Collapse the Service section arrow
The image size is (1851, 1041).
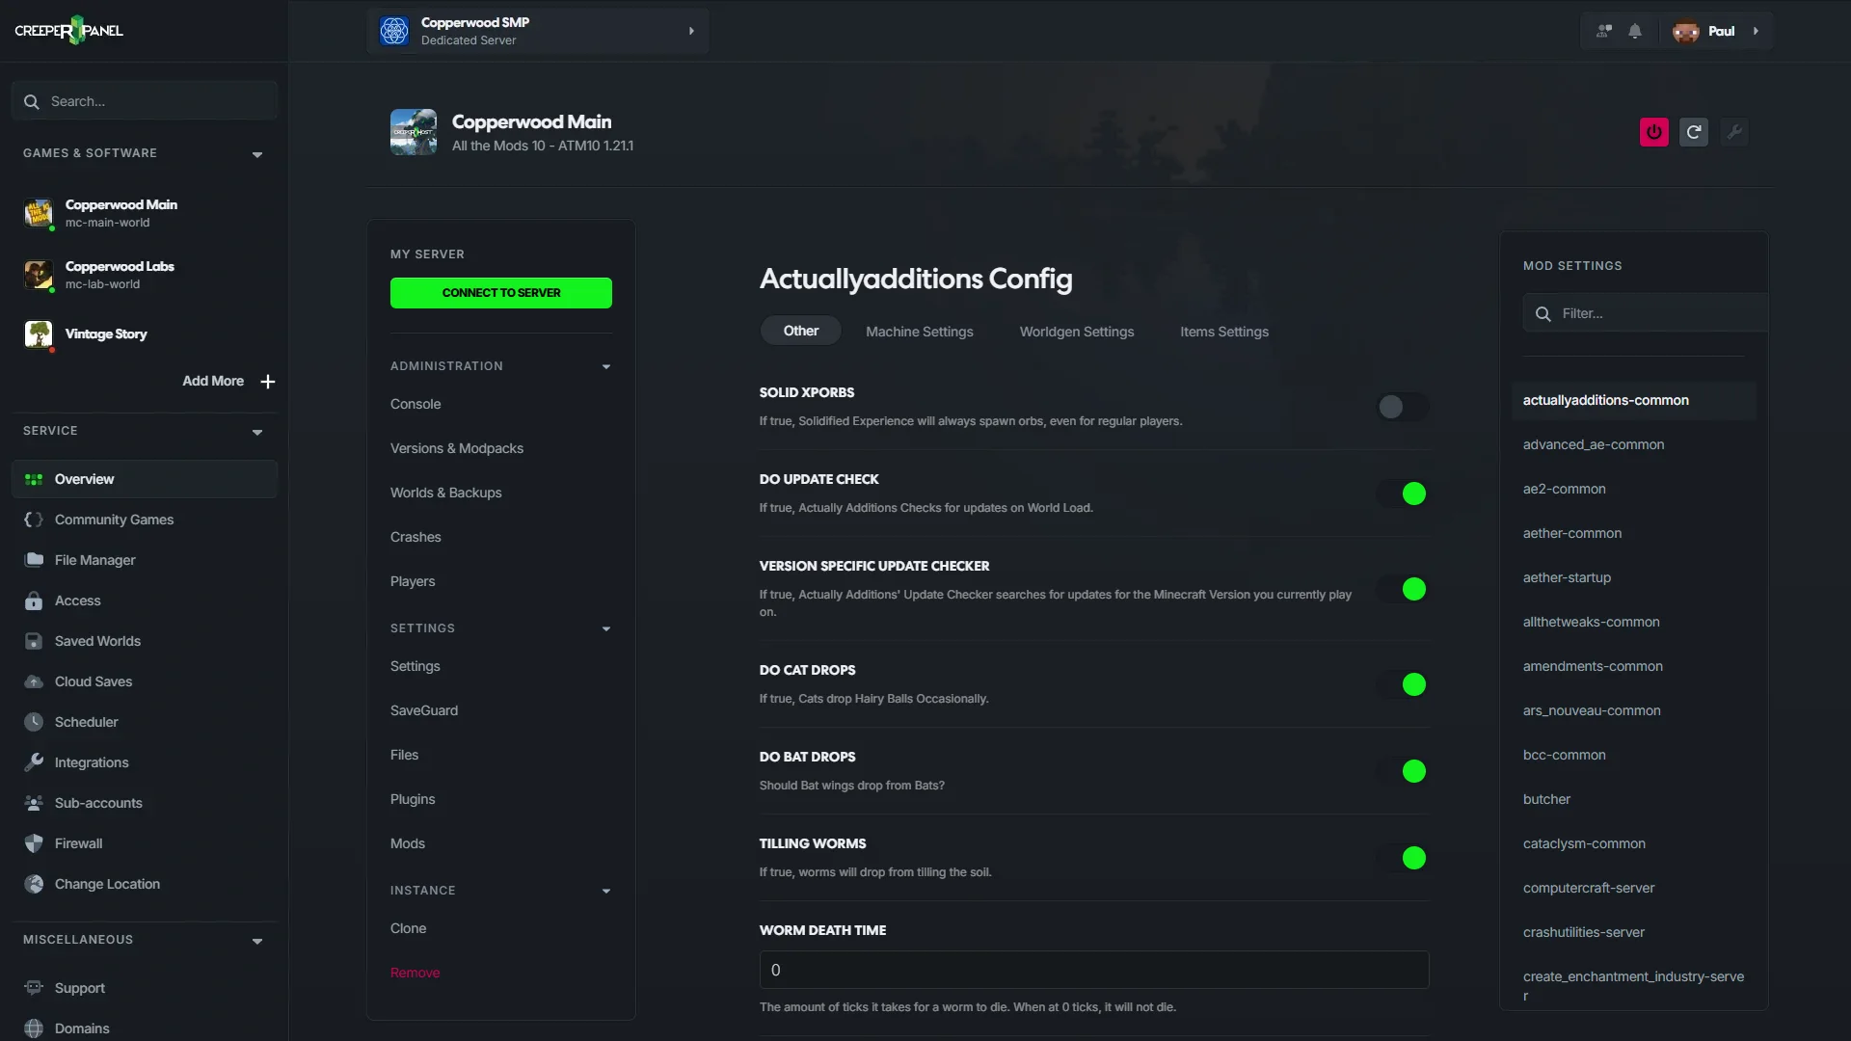tap(257, 432)
